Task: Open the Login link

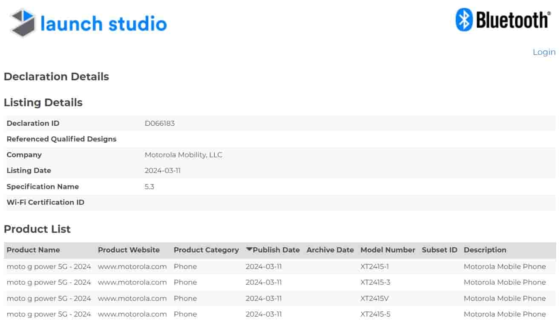Action: (x=544, y=52)
